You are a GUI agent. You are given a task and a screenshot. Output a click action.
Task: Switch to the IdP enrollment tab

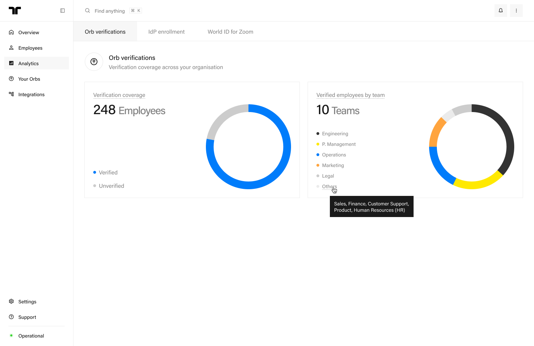(x=166, y=32)
